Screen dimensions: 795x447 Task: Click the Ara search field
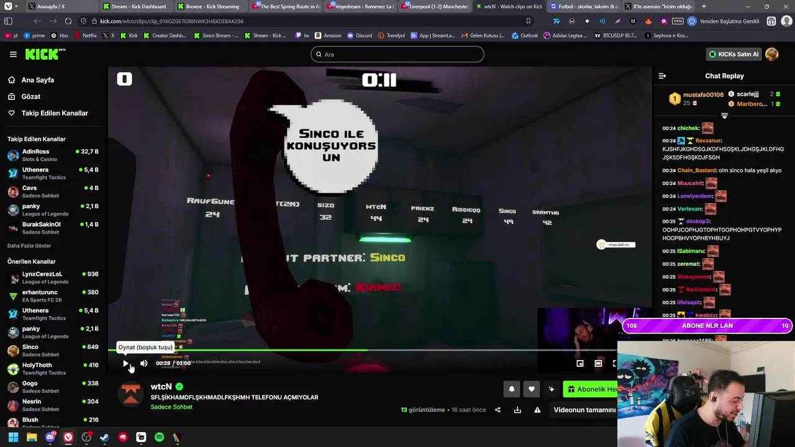pos(397,54)
